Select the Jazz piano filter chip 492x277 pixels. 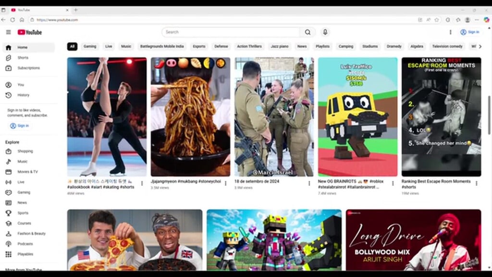point(279,47)
